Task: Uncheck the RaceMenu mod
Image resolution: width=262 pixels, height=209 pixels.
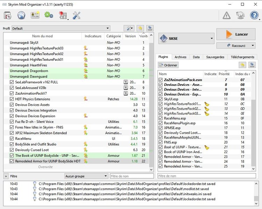Action: pyautogui.click(x=12, y=139)
